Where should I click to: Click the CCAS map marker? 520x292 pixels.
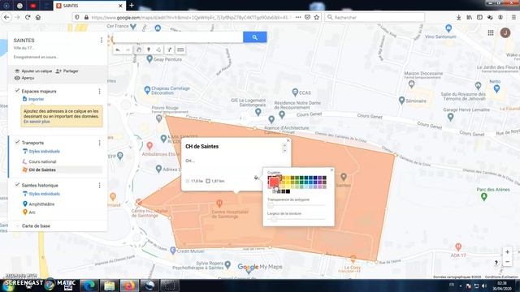pyautogui.click(x=295, y=92)
